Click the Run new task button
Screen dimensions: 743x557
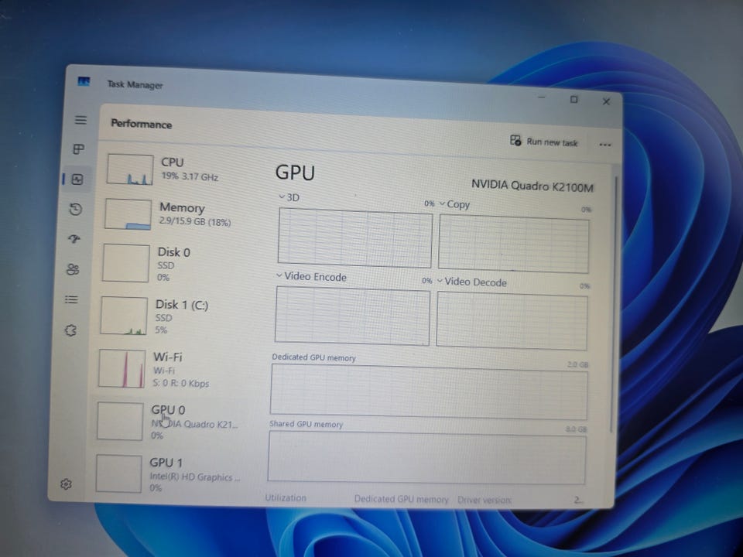(543, 142)
